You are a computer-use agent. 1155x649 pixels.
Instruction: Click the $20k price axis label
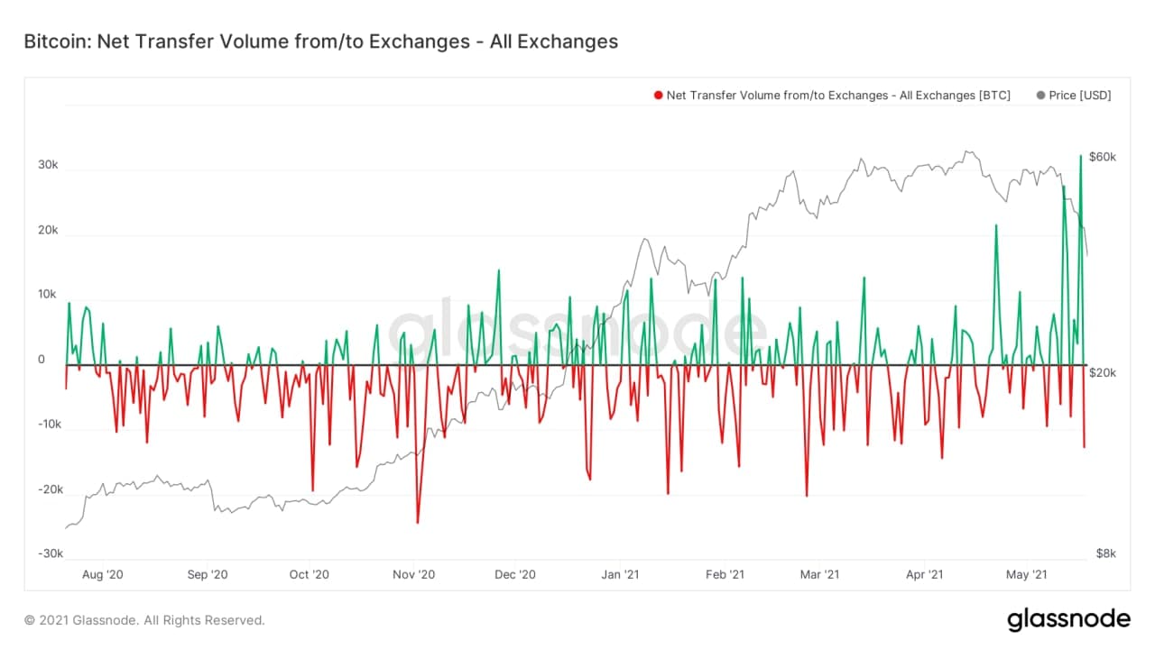click(x=1102, y=372)
